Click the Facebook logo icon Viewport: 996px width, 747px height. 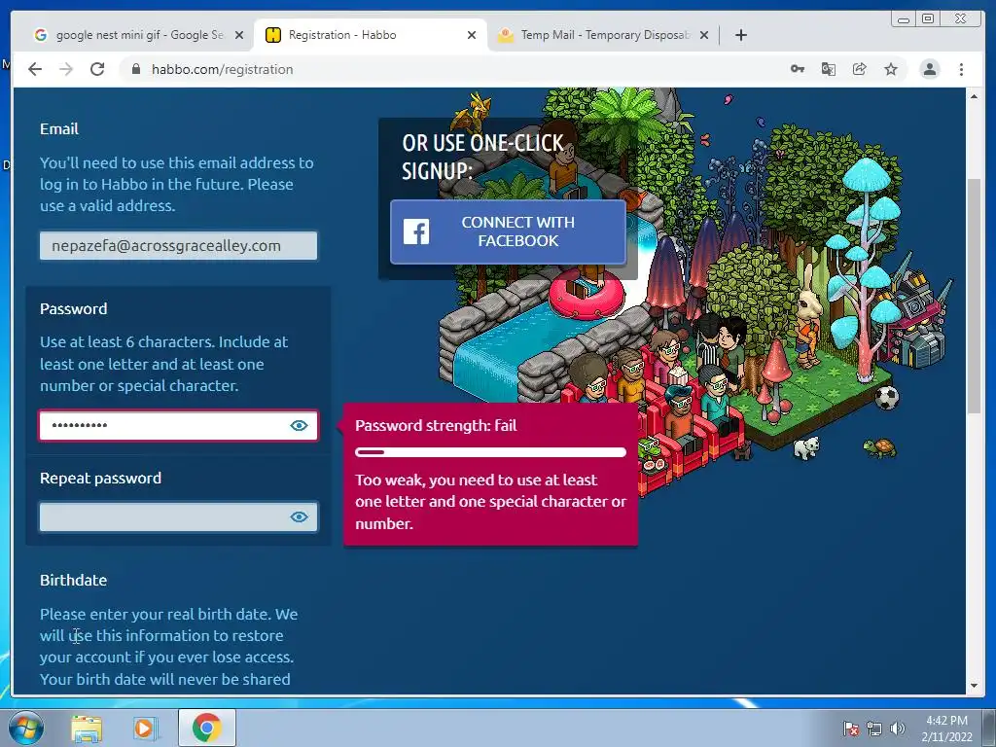(416, 231)
